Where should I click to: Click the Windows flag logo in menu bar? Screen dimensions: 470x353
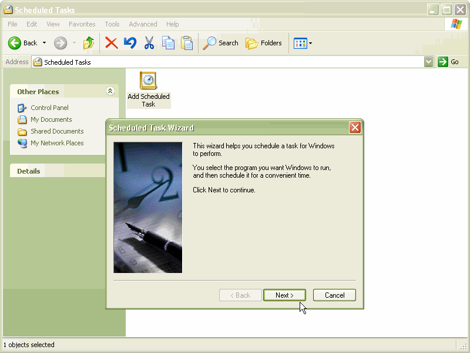point(456,24)
